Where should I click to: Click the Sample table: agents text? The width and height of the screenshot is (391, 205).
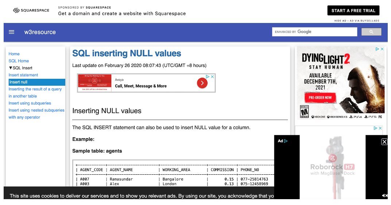click(x=97, y=151)
